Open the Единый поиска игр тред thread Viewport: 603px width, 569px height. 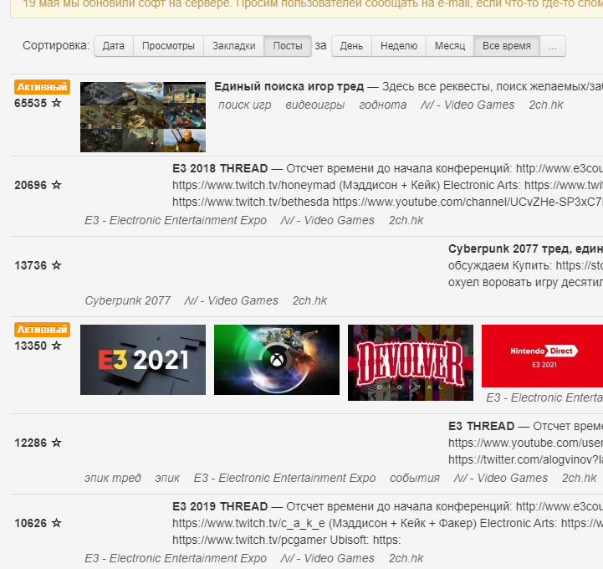(x=289, y=86)
